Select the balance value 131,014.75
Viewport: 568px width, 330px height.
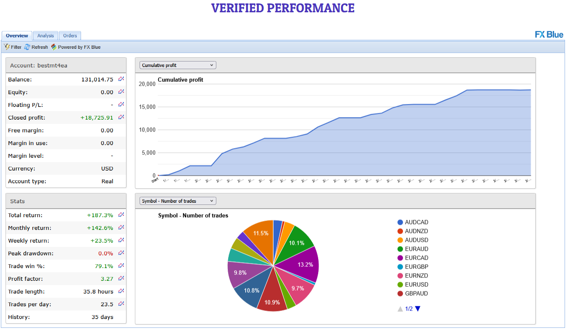coord(97,79)
